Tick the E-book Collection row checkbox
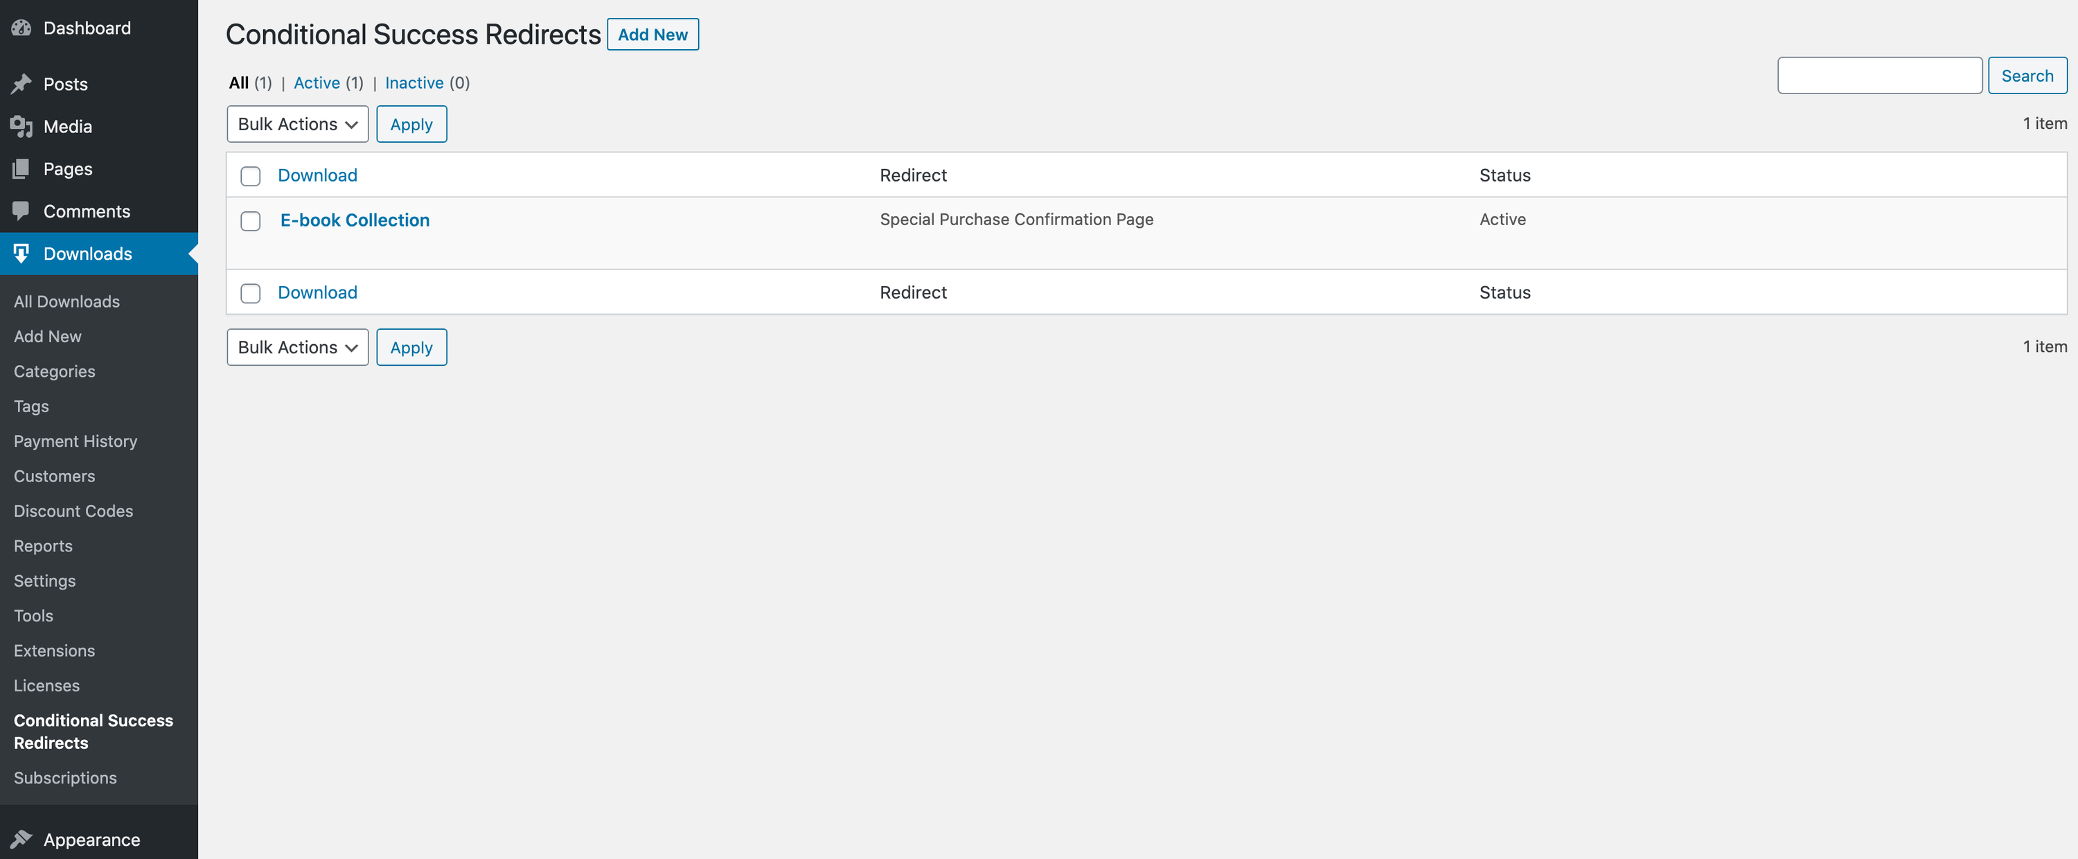Viewport: 2078px width, 859px height. click(x=251, y=221)
